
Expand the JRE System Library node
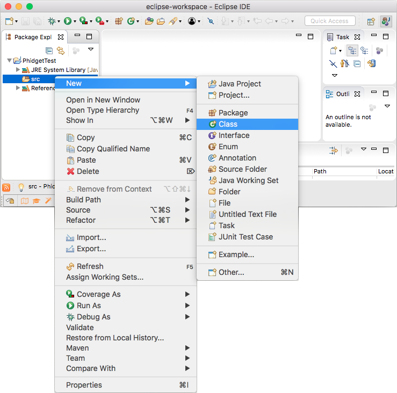(18, 70)
